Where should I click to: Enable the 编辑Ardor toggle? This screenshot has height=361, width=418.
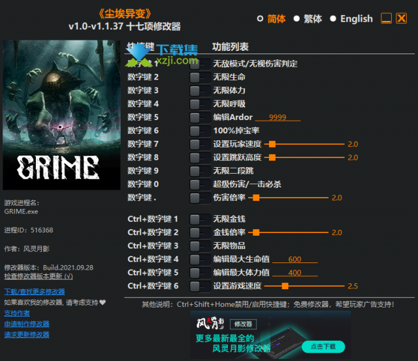pos(200,118)
